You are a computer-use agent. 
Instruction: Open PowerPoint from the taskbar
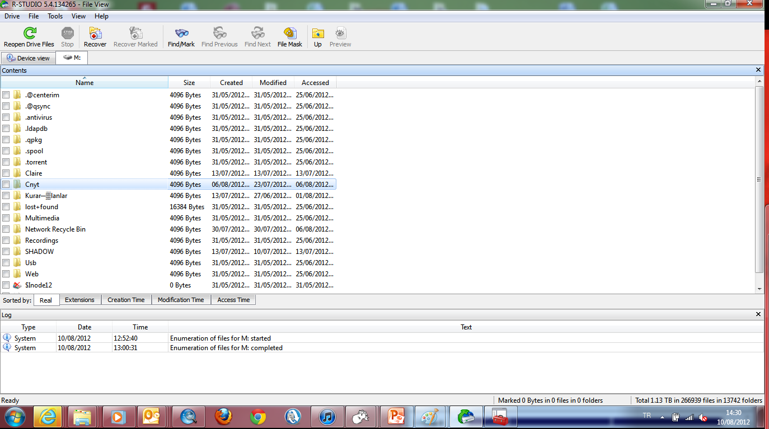coord(396,417)
